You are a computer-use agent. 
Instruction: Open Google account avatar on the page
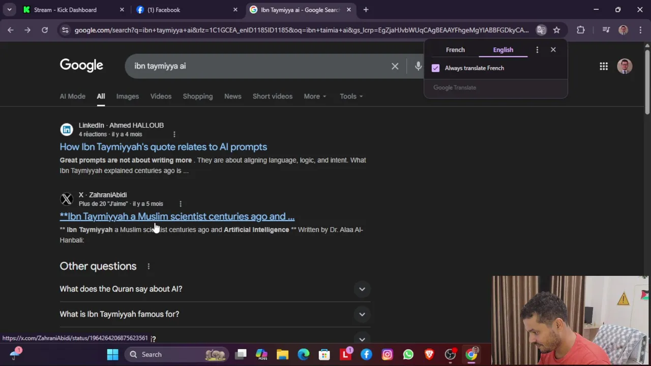[625, 66]
